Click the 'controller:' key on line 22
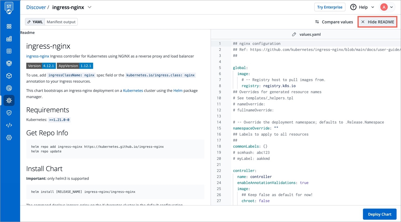The height and width of the screenshot is (222, 401). coord(245,171)
